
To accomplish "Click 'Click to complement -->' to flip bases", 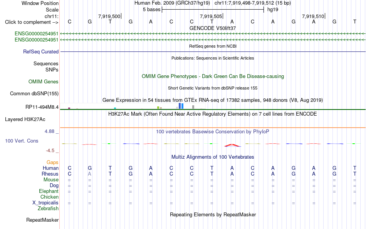I will click(x=32, y=22).
